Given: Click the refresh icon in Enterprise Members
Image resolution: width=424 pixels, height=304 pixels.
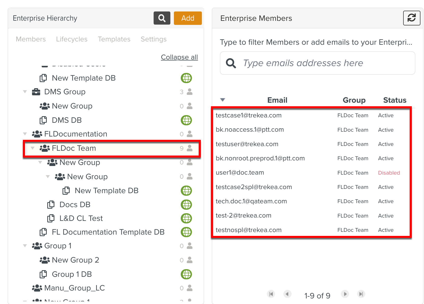Looking at the screenshot, I should tap(412, 18).
